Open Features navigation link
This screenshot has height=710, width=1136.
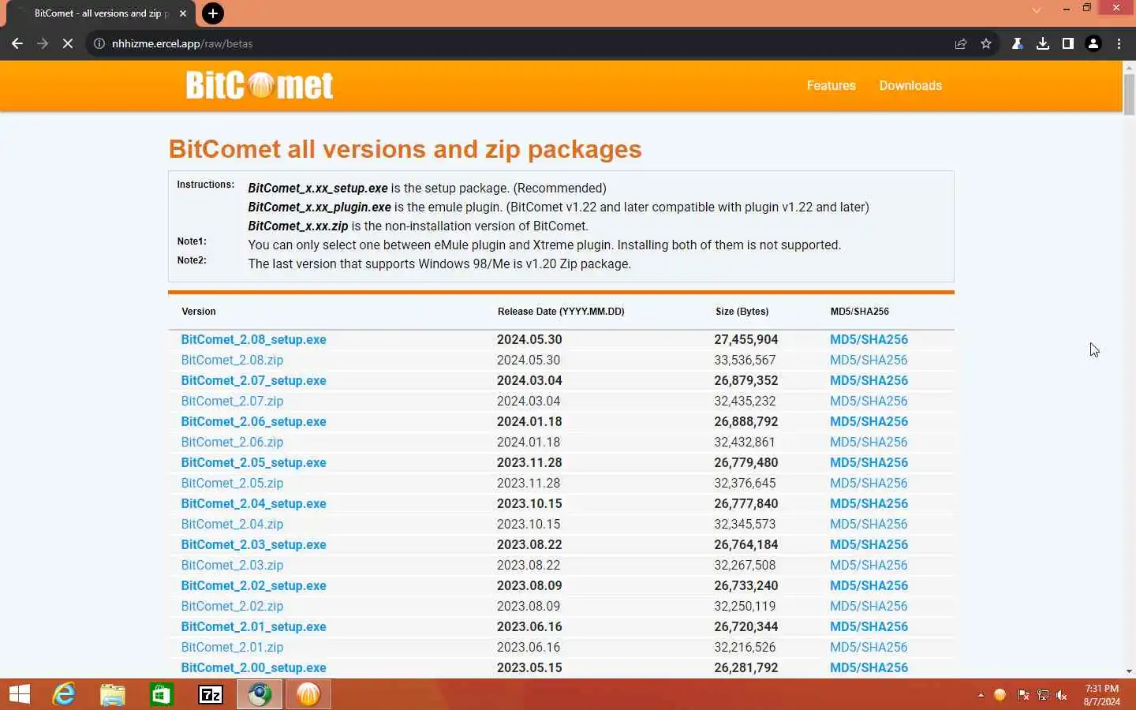tap(831, 85)
